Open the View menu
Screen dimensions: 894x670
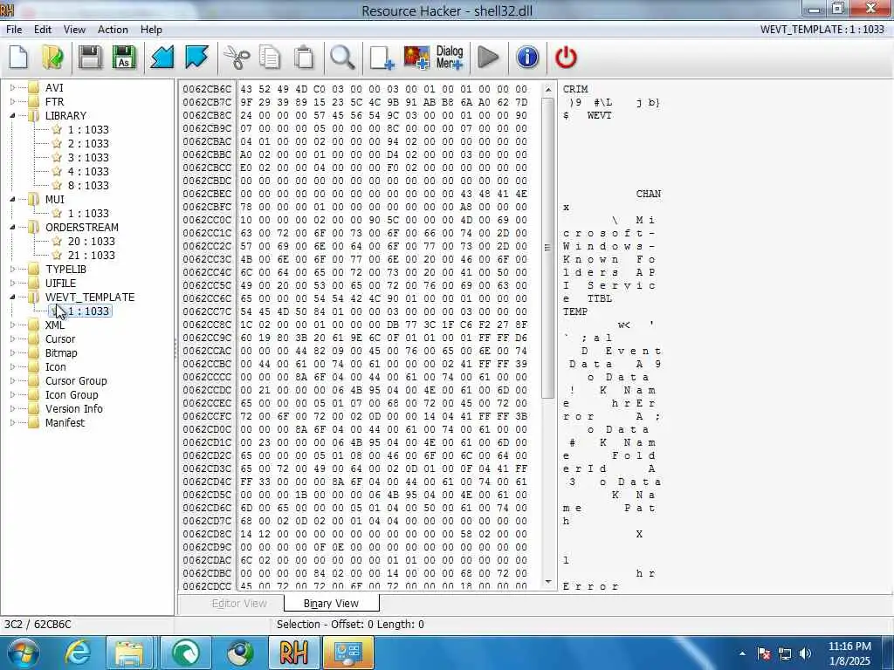click(74, 30)
